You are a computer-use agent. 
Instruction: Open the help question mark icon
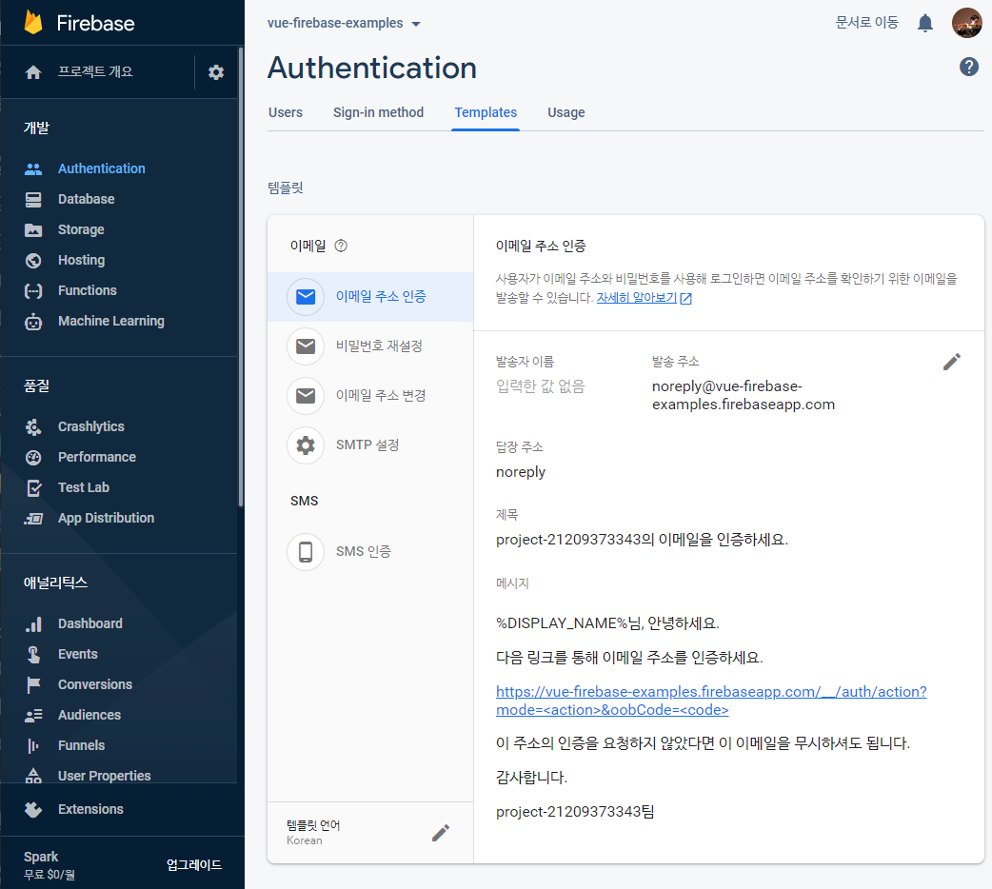[968, 67]
